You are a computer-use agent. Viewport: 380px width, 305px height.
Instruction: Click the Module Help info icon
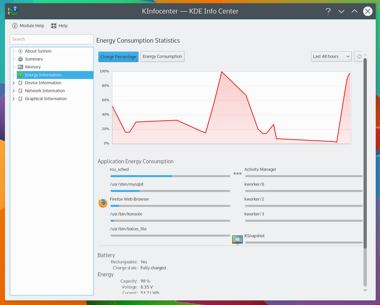[x=15, y=26]
